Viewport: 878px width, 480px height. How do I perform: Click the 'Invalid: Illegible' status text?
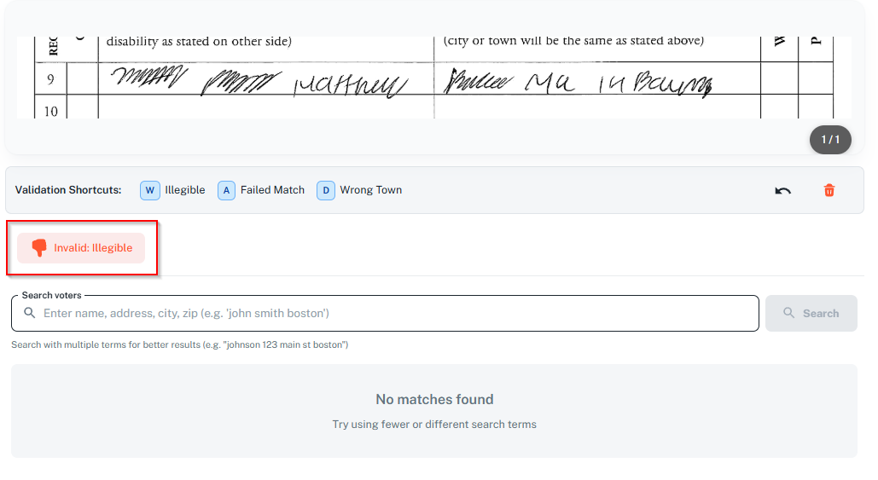point(93,248)
